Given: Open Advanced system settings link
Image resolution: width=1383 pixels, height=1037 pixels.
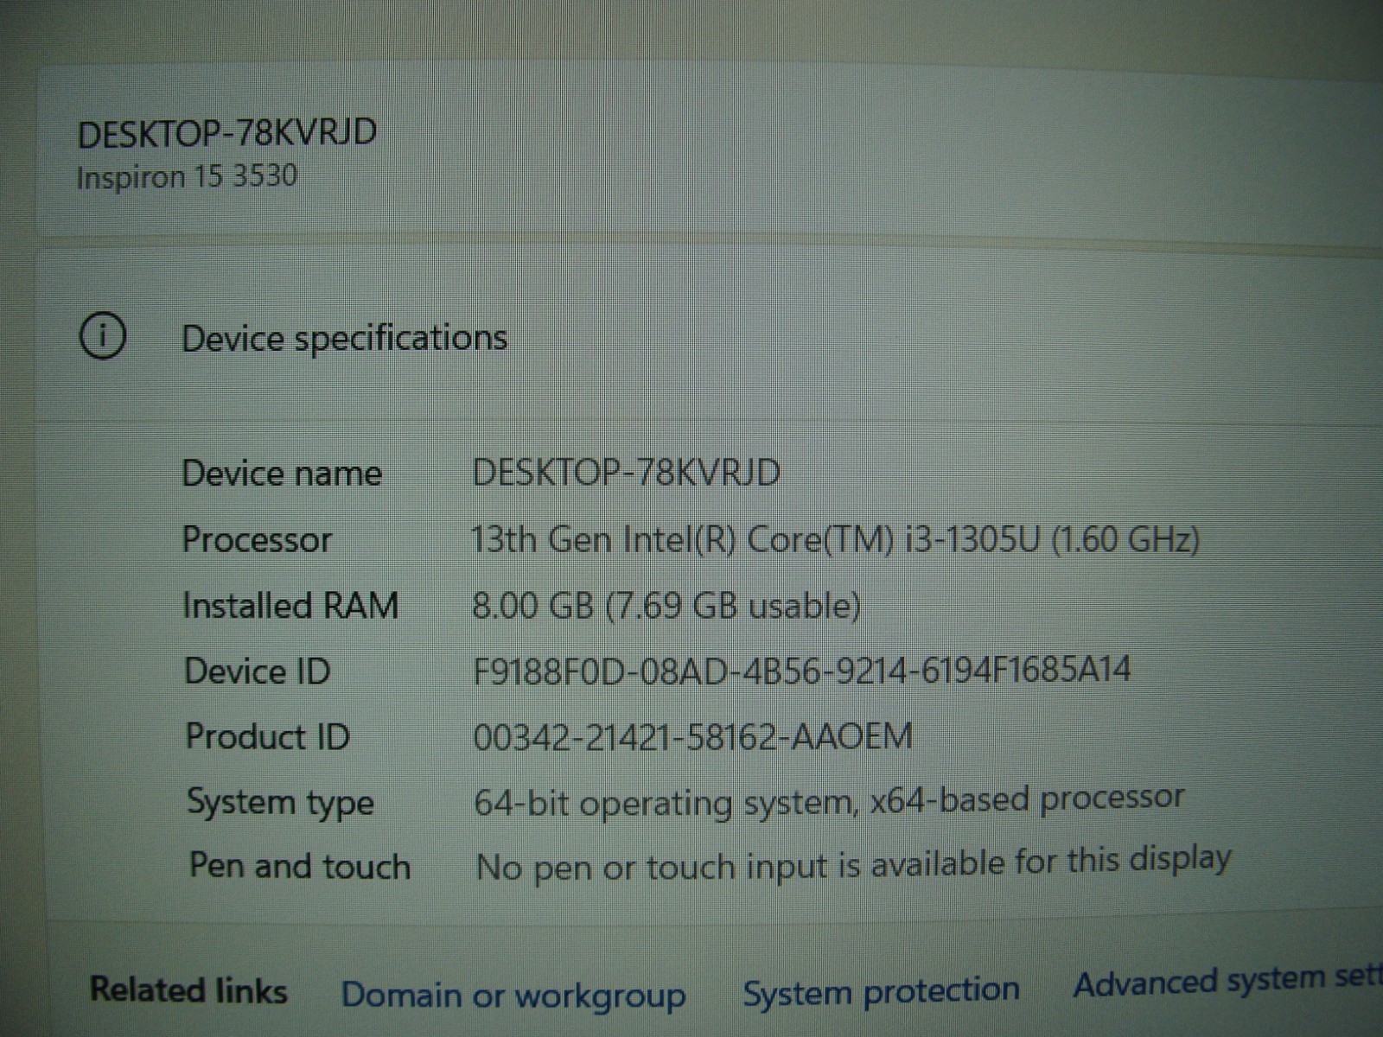Looking at the screenshot, I should tap(1227, 982).
